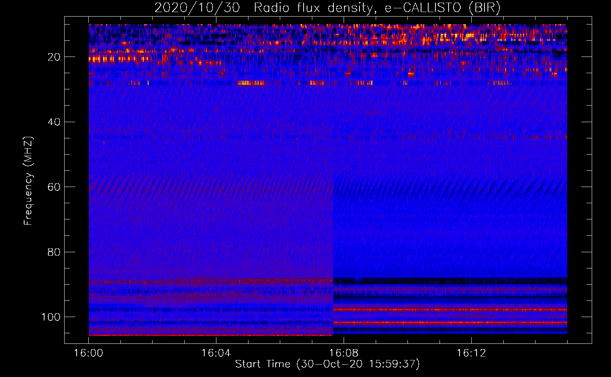Viewport: 611px width, 377px height.
Task: Click the '16:04' time tick label
Action: (216, 353)
